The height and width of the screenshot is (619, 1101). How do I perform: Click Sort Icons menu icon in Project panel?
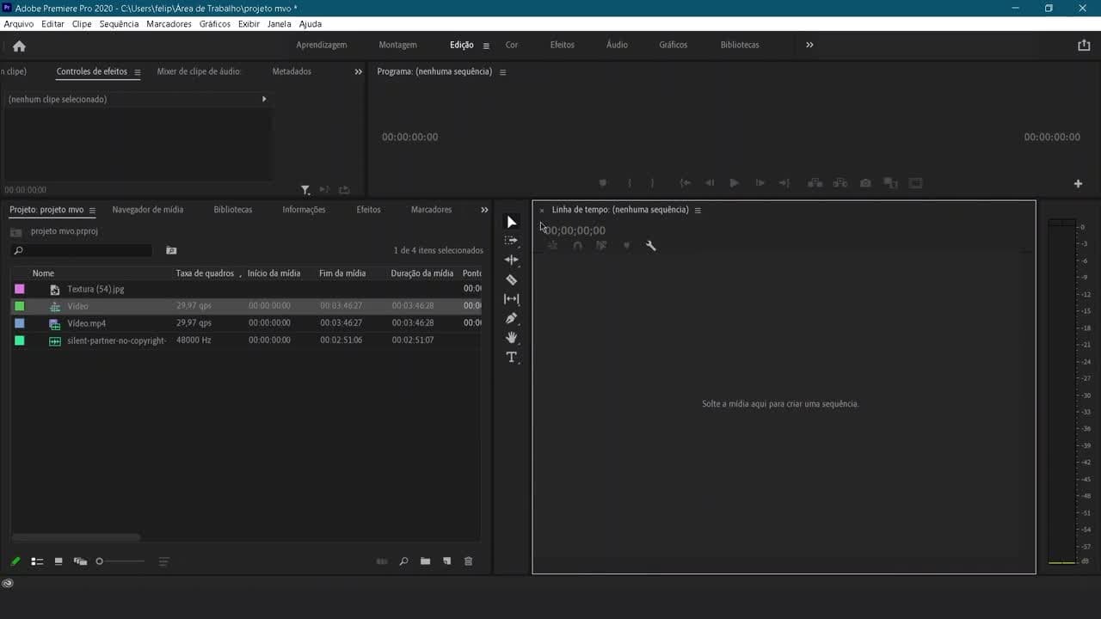(x=163, y=561)
